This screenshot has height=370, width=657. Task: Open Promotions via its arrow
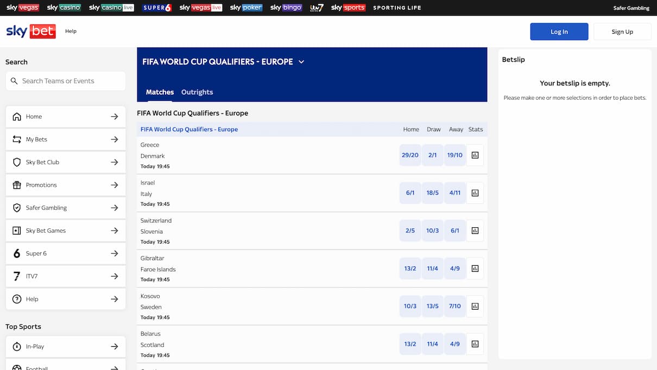click(x=115, y=185)
